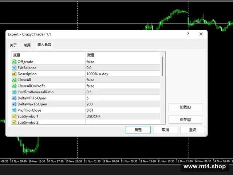
Task: Select the Off_trade variable name
Action: [25, 62]
